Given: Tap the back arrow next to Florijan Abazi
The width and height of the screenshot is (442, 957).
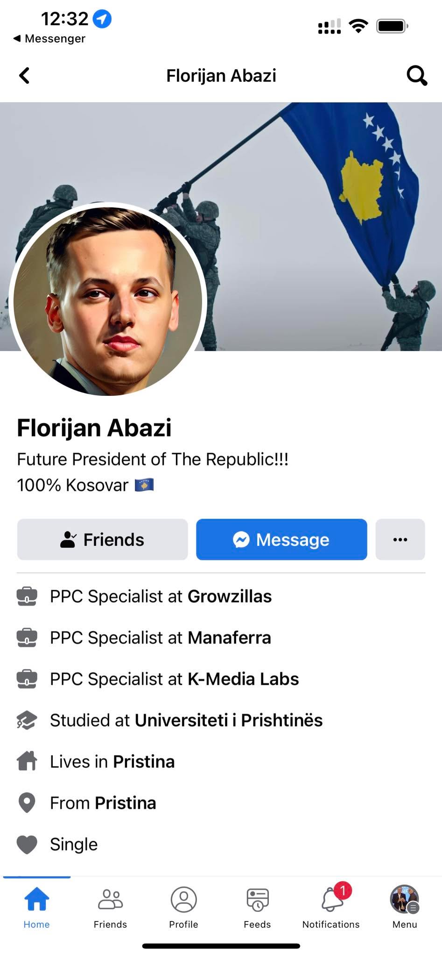Looking at the screenshot, I should pos(24,75).
